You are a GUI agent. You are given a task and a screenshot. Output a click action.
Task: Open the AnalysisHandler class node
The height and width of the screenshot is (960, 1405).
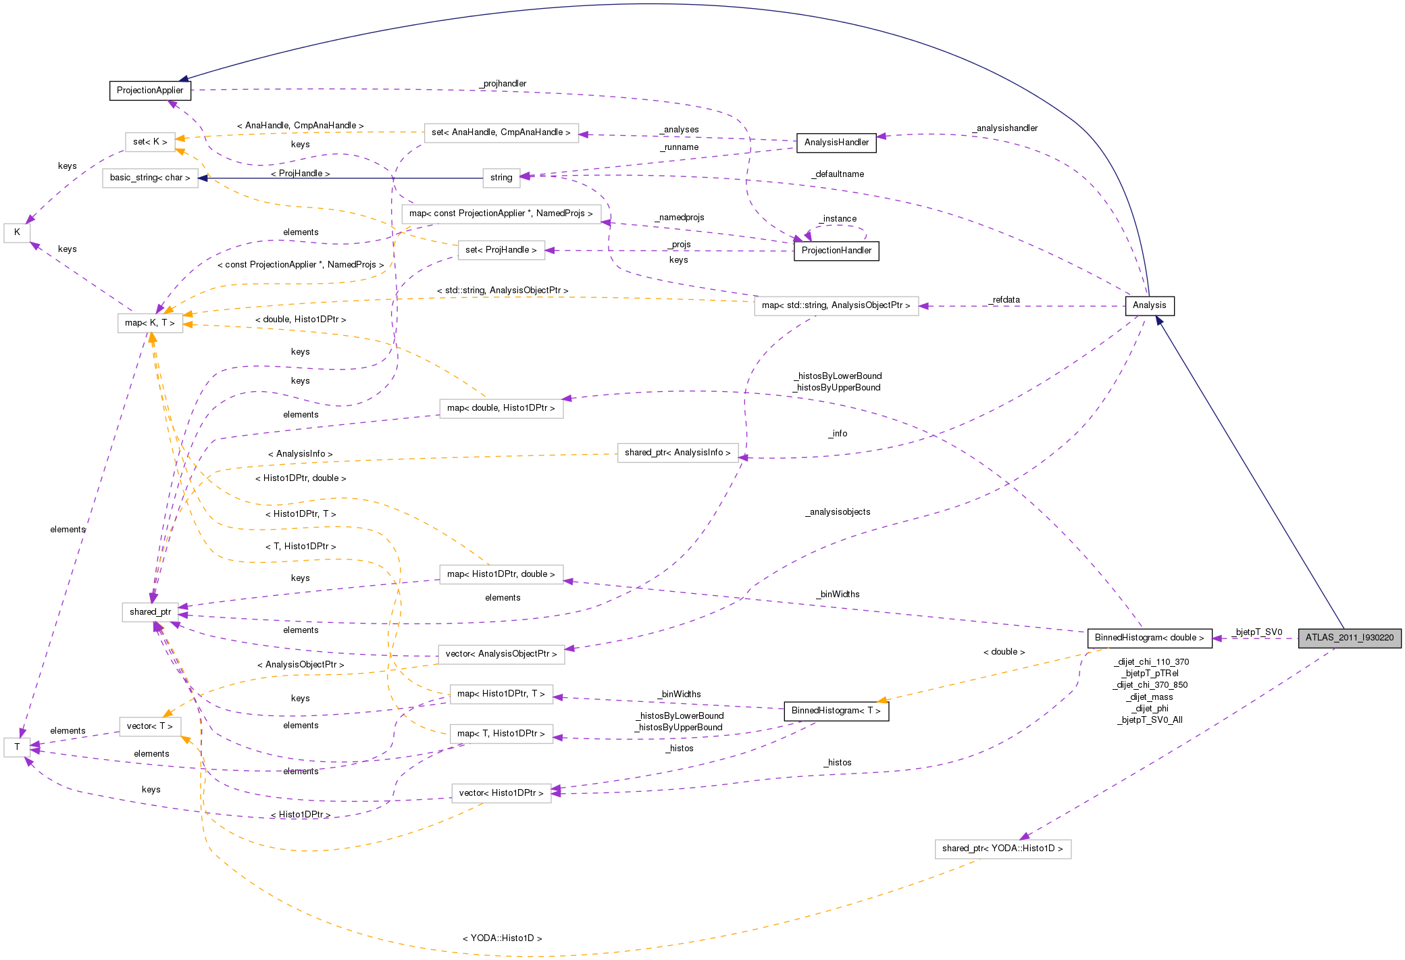836,143
